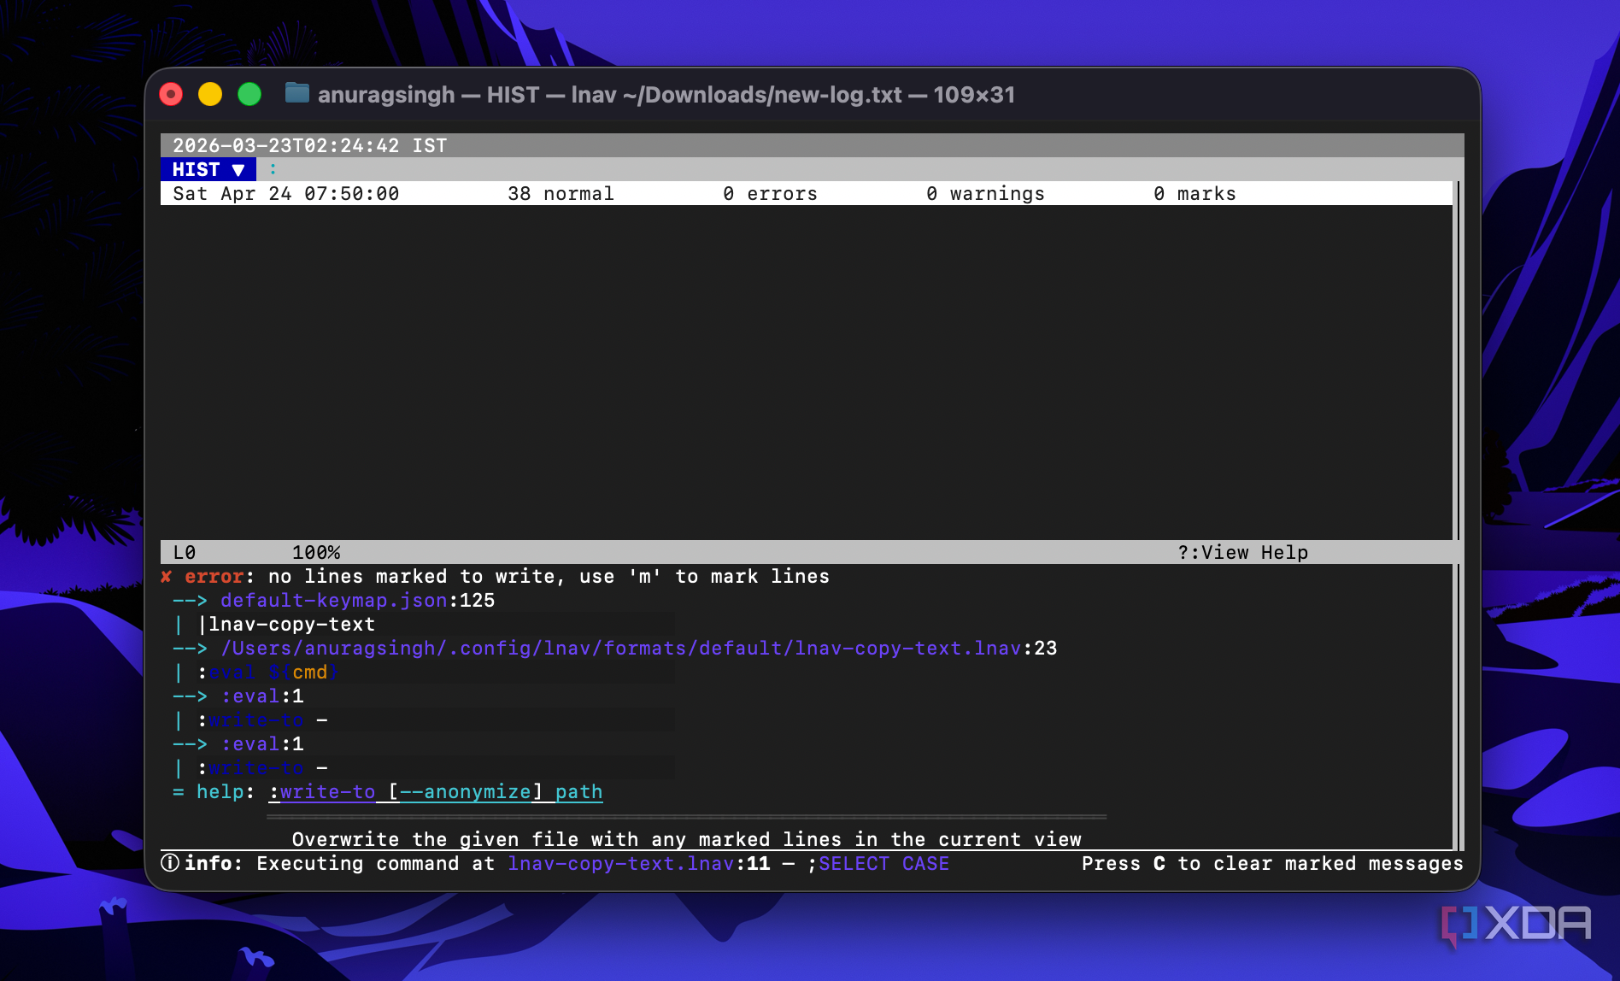
Task: Click the main view vertical scrollbar
Action: coord(1459,360)
